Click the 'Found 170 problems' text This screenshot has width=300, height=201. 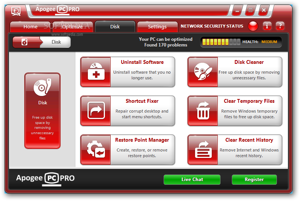[x=166, y=45]
